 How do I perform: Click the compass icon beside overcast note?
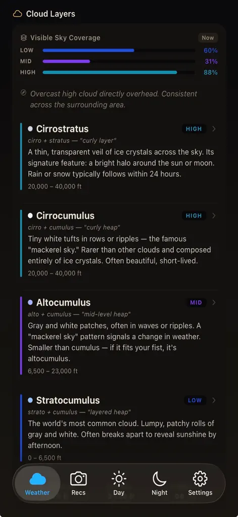[23, 93]
